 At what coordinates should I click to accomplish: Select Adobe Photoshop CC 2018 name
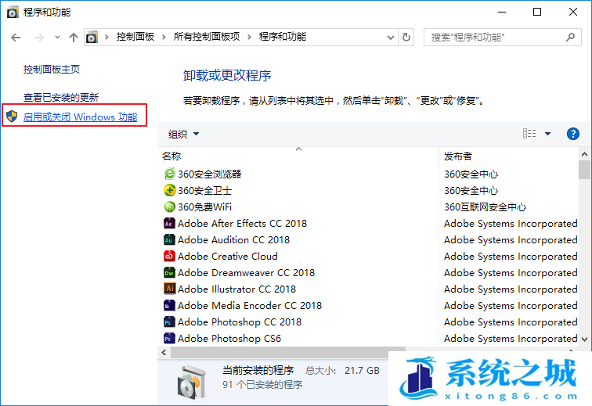pyautogui.click(x=240, y=322)
